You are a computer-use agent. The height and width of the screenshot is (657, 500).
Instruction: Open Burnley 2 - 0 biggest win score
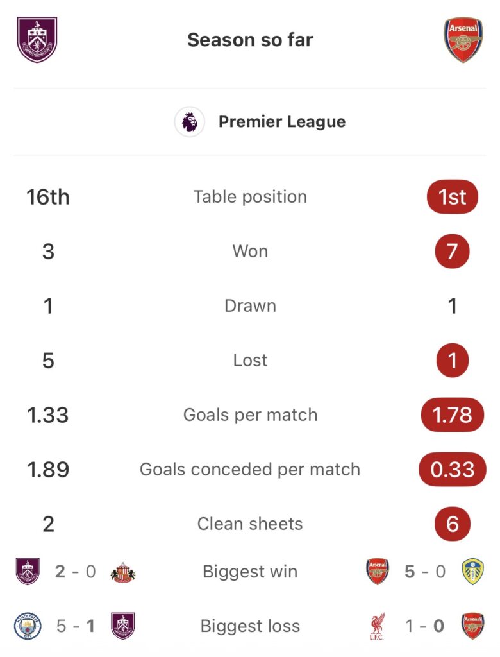(75, 572)
